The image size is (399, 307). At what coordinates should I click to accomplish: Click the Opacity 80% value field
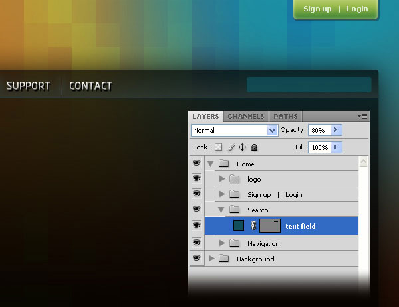pos(320,130)
